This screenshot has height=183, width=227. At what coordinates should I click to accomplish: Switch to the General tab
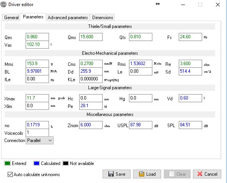click(11, 18)
